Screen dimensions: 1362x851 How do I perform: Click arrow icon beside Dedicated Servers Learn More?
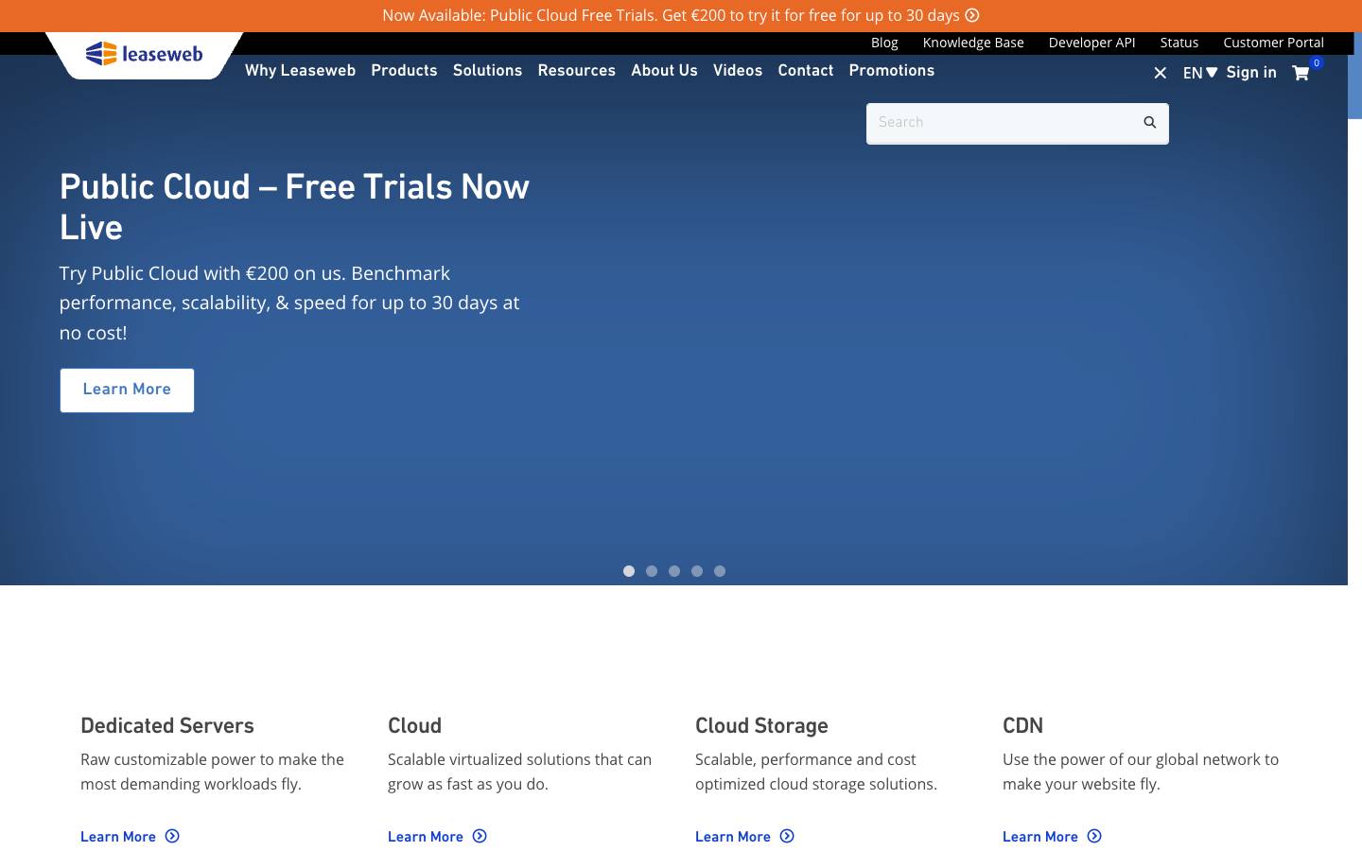pos(172,836)
